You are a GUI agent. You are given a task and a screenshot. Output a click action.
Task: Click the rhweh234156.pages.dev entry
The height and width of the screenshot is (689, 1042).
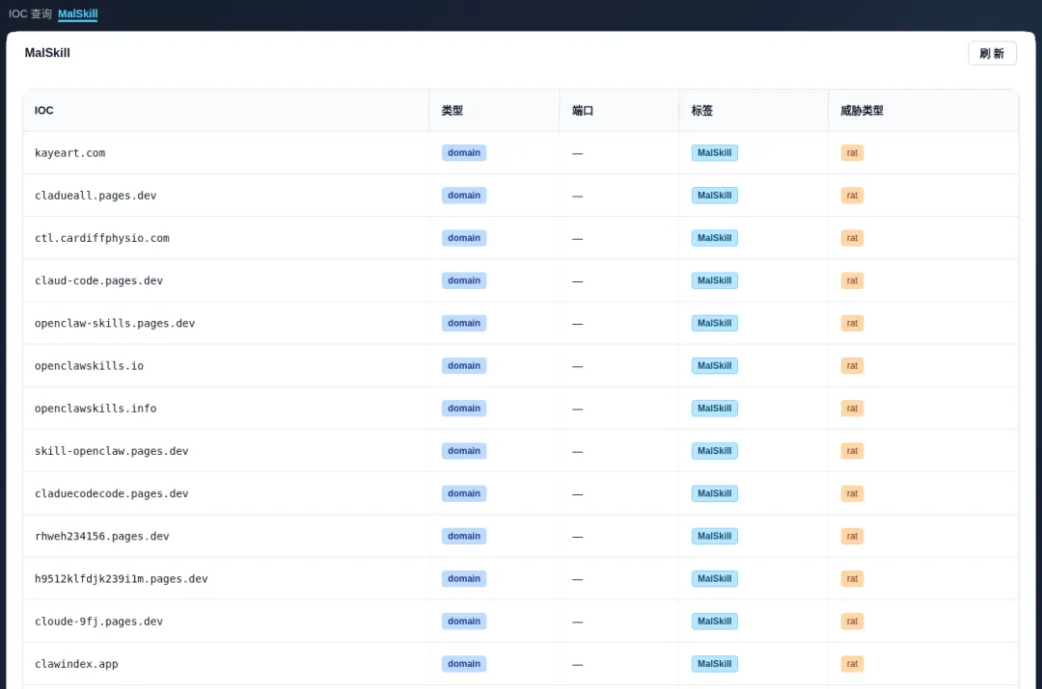pyautogui.click(x=101, y=536)
